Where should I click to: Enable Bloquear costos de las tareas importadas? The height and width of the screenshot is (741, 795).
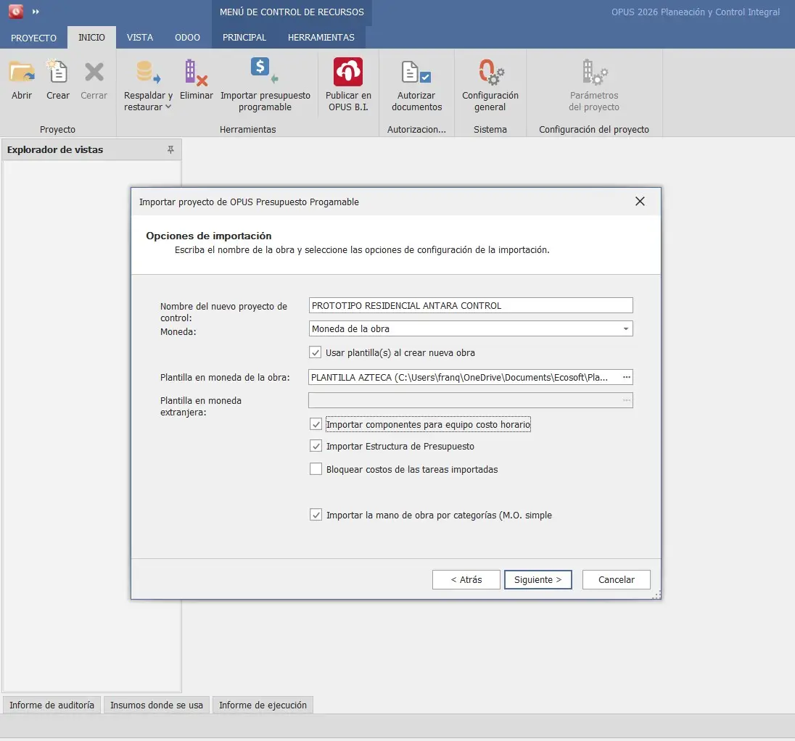316,469
